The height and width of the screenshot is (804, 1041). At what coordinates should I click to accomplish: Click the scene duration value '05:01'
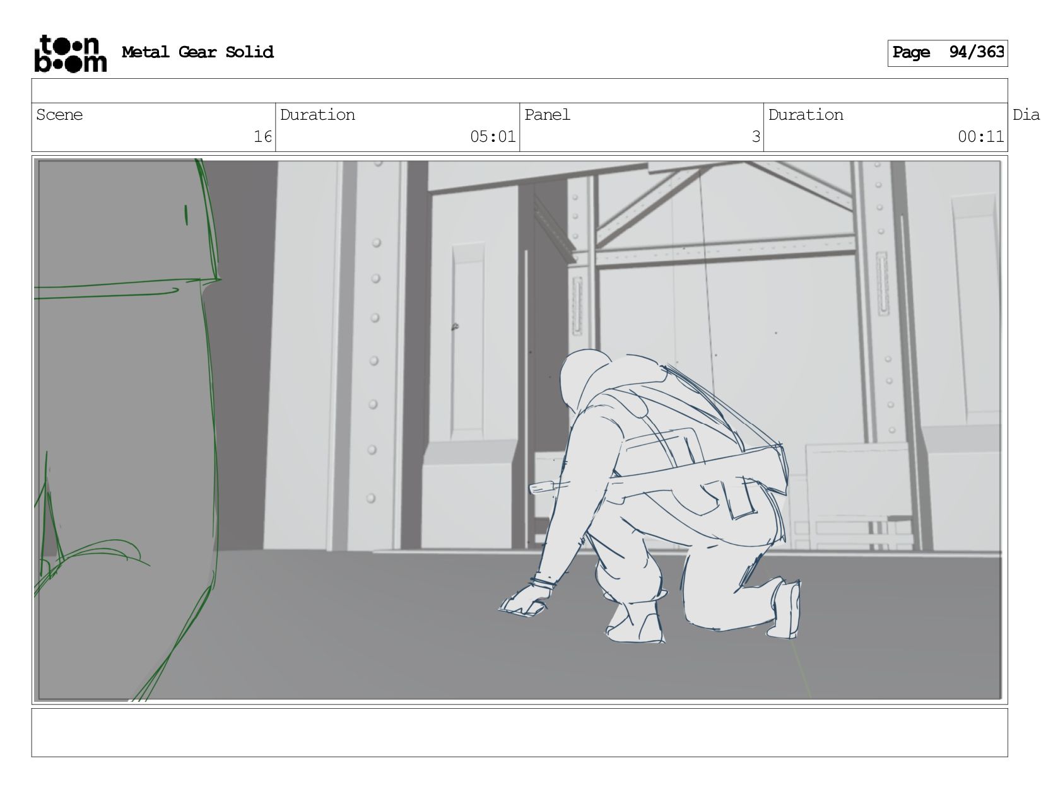click(x=493, y=137)
